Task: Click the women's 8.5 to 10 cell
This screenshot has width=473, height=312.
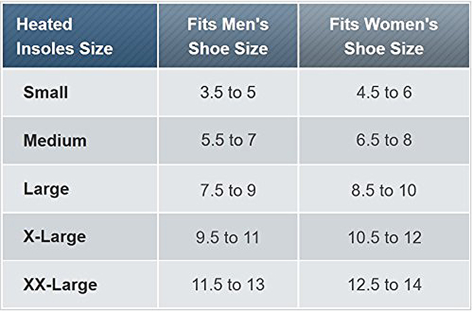Action: point(384,189)
